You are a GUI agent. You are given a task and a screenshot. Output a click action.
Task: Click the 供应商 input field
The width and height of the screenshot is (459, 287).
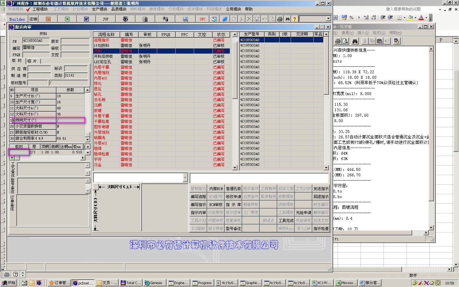click(39, 69)
